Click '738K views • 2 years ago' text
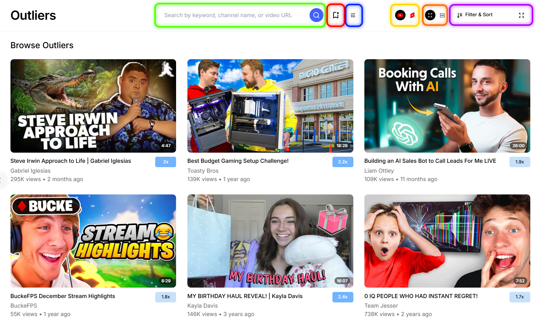 (x=398, y=314)
